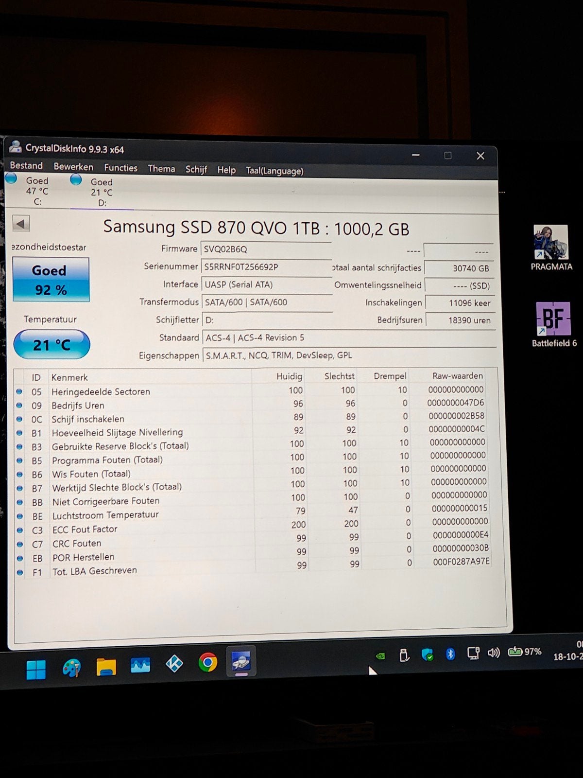Open the Help menu

click(226, 170)
